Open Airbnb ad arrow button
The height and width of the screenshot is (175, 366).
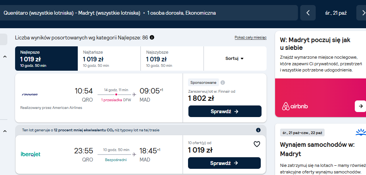tap(361, 106)
